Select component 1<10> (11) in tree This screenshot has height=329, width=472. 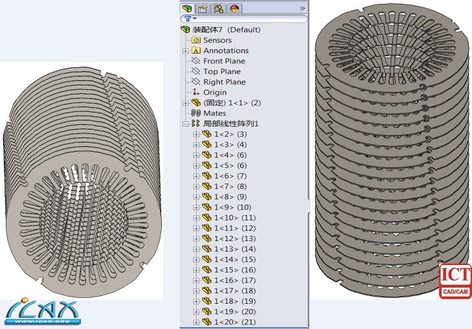(234, 218)
